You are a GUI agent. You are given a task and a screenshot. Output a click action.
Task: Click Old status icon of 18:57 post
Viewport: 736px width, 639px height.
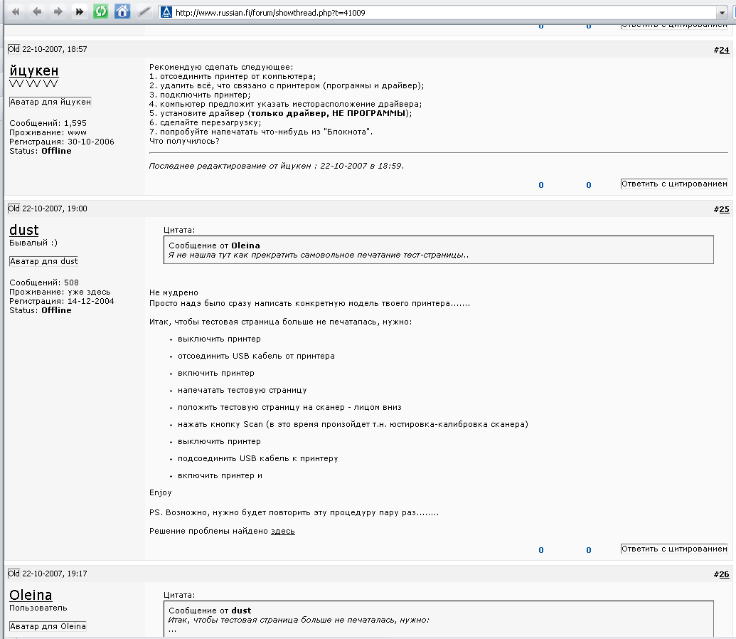click(14, 49)
